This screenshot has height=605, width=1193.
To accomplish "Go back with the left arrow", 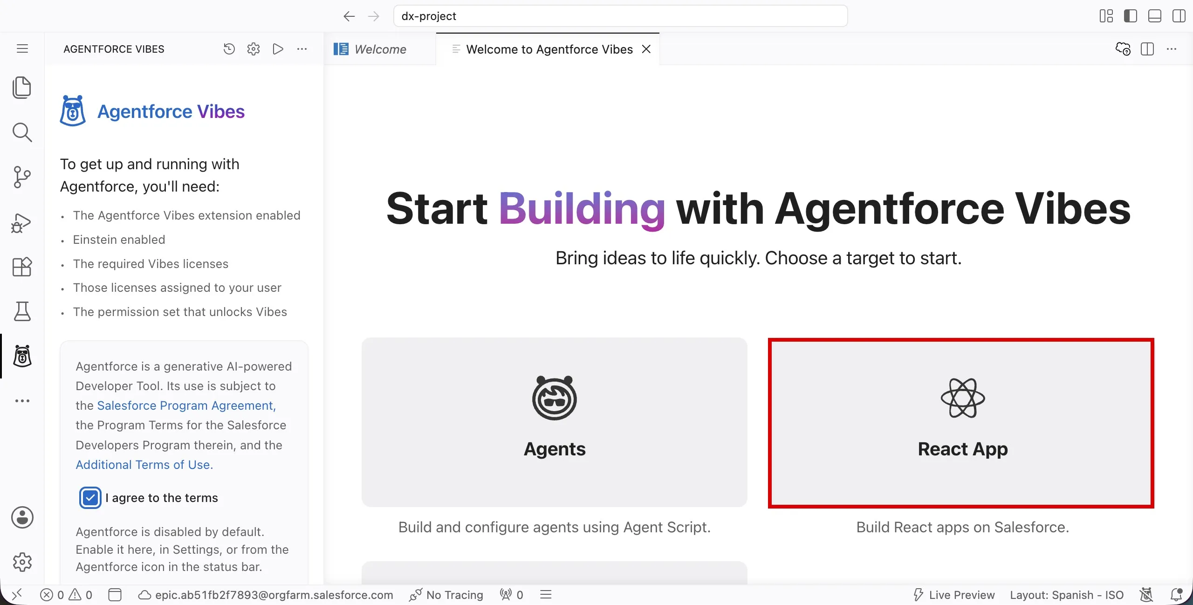I will point(349,16).
